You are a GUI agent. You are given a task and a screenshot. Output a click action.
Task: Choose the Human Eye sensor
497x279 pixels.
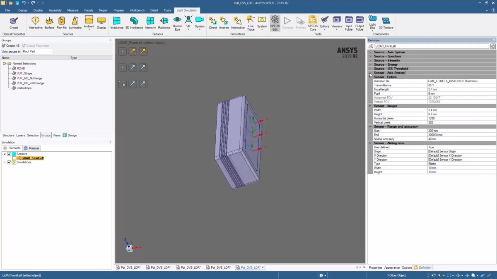coord(177,24)
